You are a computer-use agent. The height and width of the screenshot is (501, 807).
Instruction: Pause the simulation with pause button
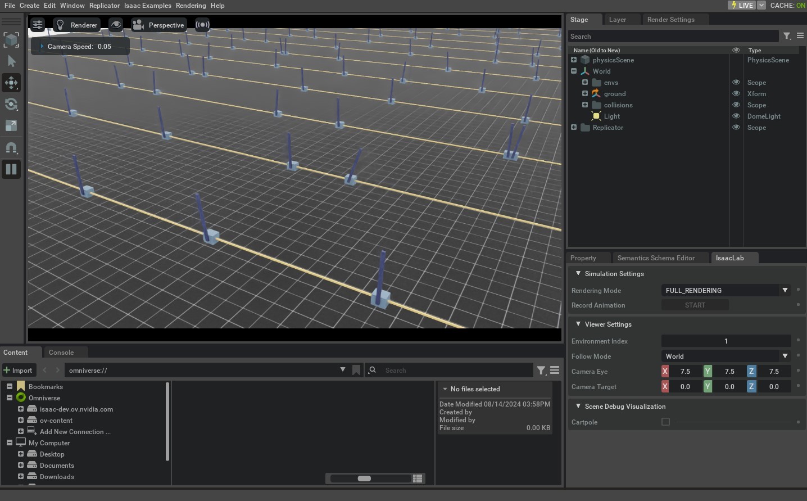(11, 169)
